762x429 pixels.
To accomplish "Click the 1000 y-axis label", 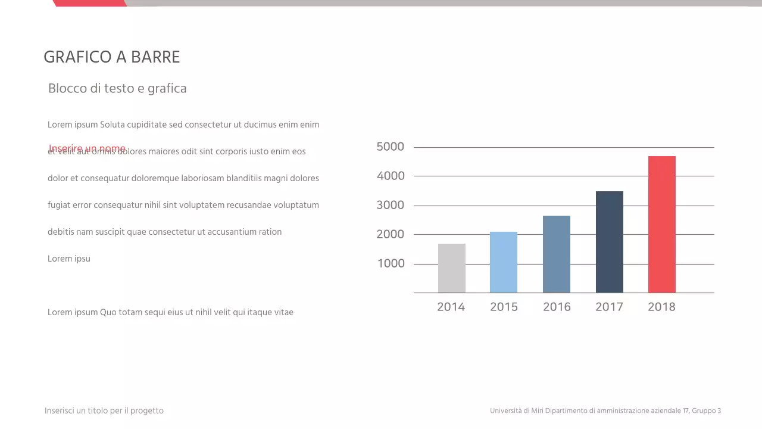I will (x=391, y=263).
